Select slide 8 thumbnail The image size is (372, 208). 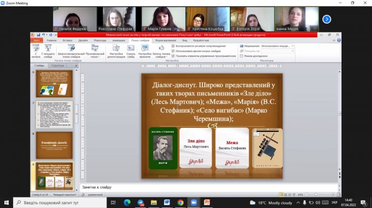pos(54,145)
